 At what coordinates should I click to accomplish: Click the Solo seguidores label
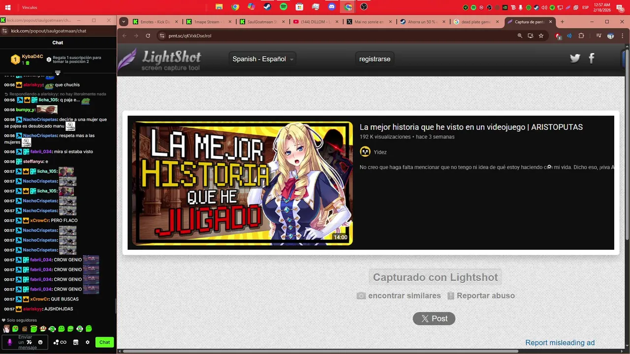pyautogui.click(x=22, y=320)
